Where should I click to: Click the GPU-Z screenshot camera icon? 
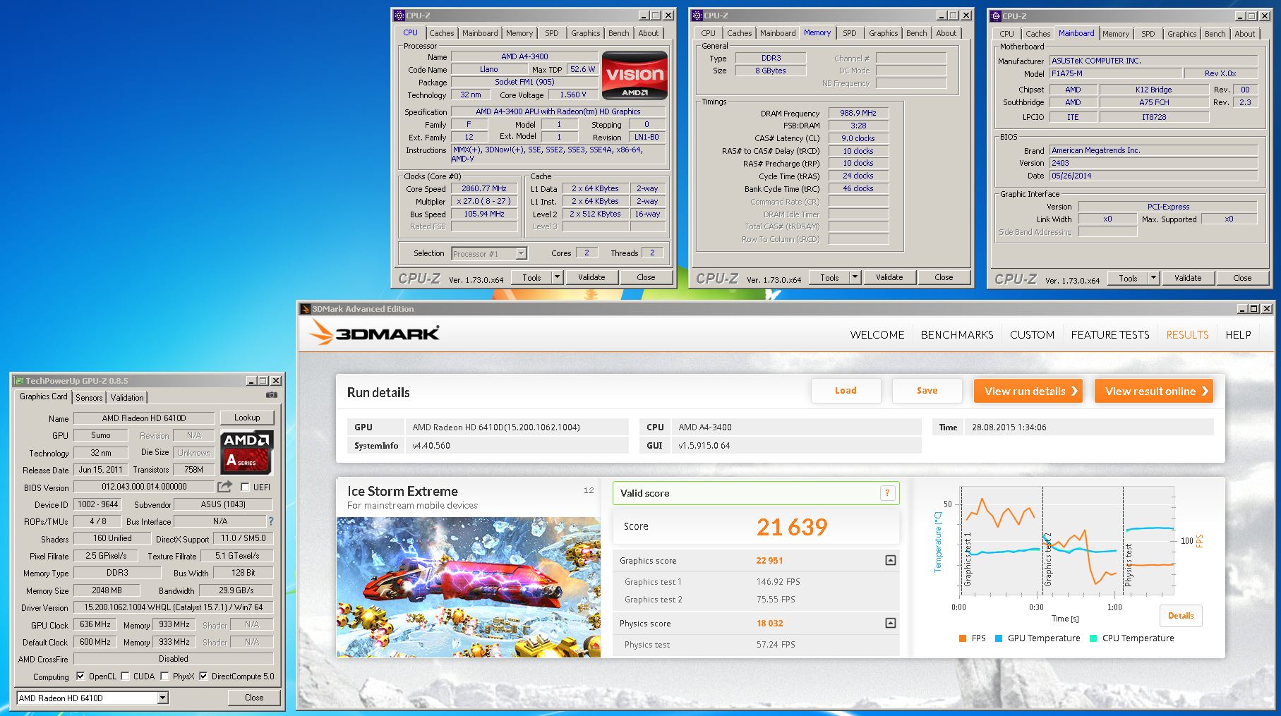coord(272,396)
